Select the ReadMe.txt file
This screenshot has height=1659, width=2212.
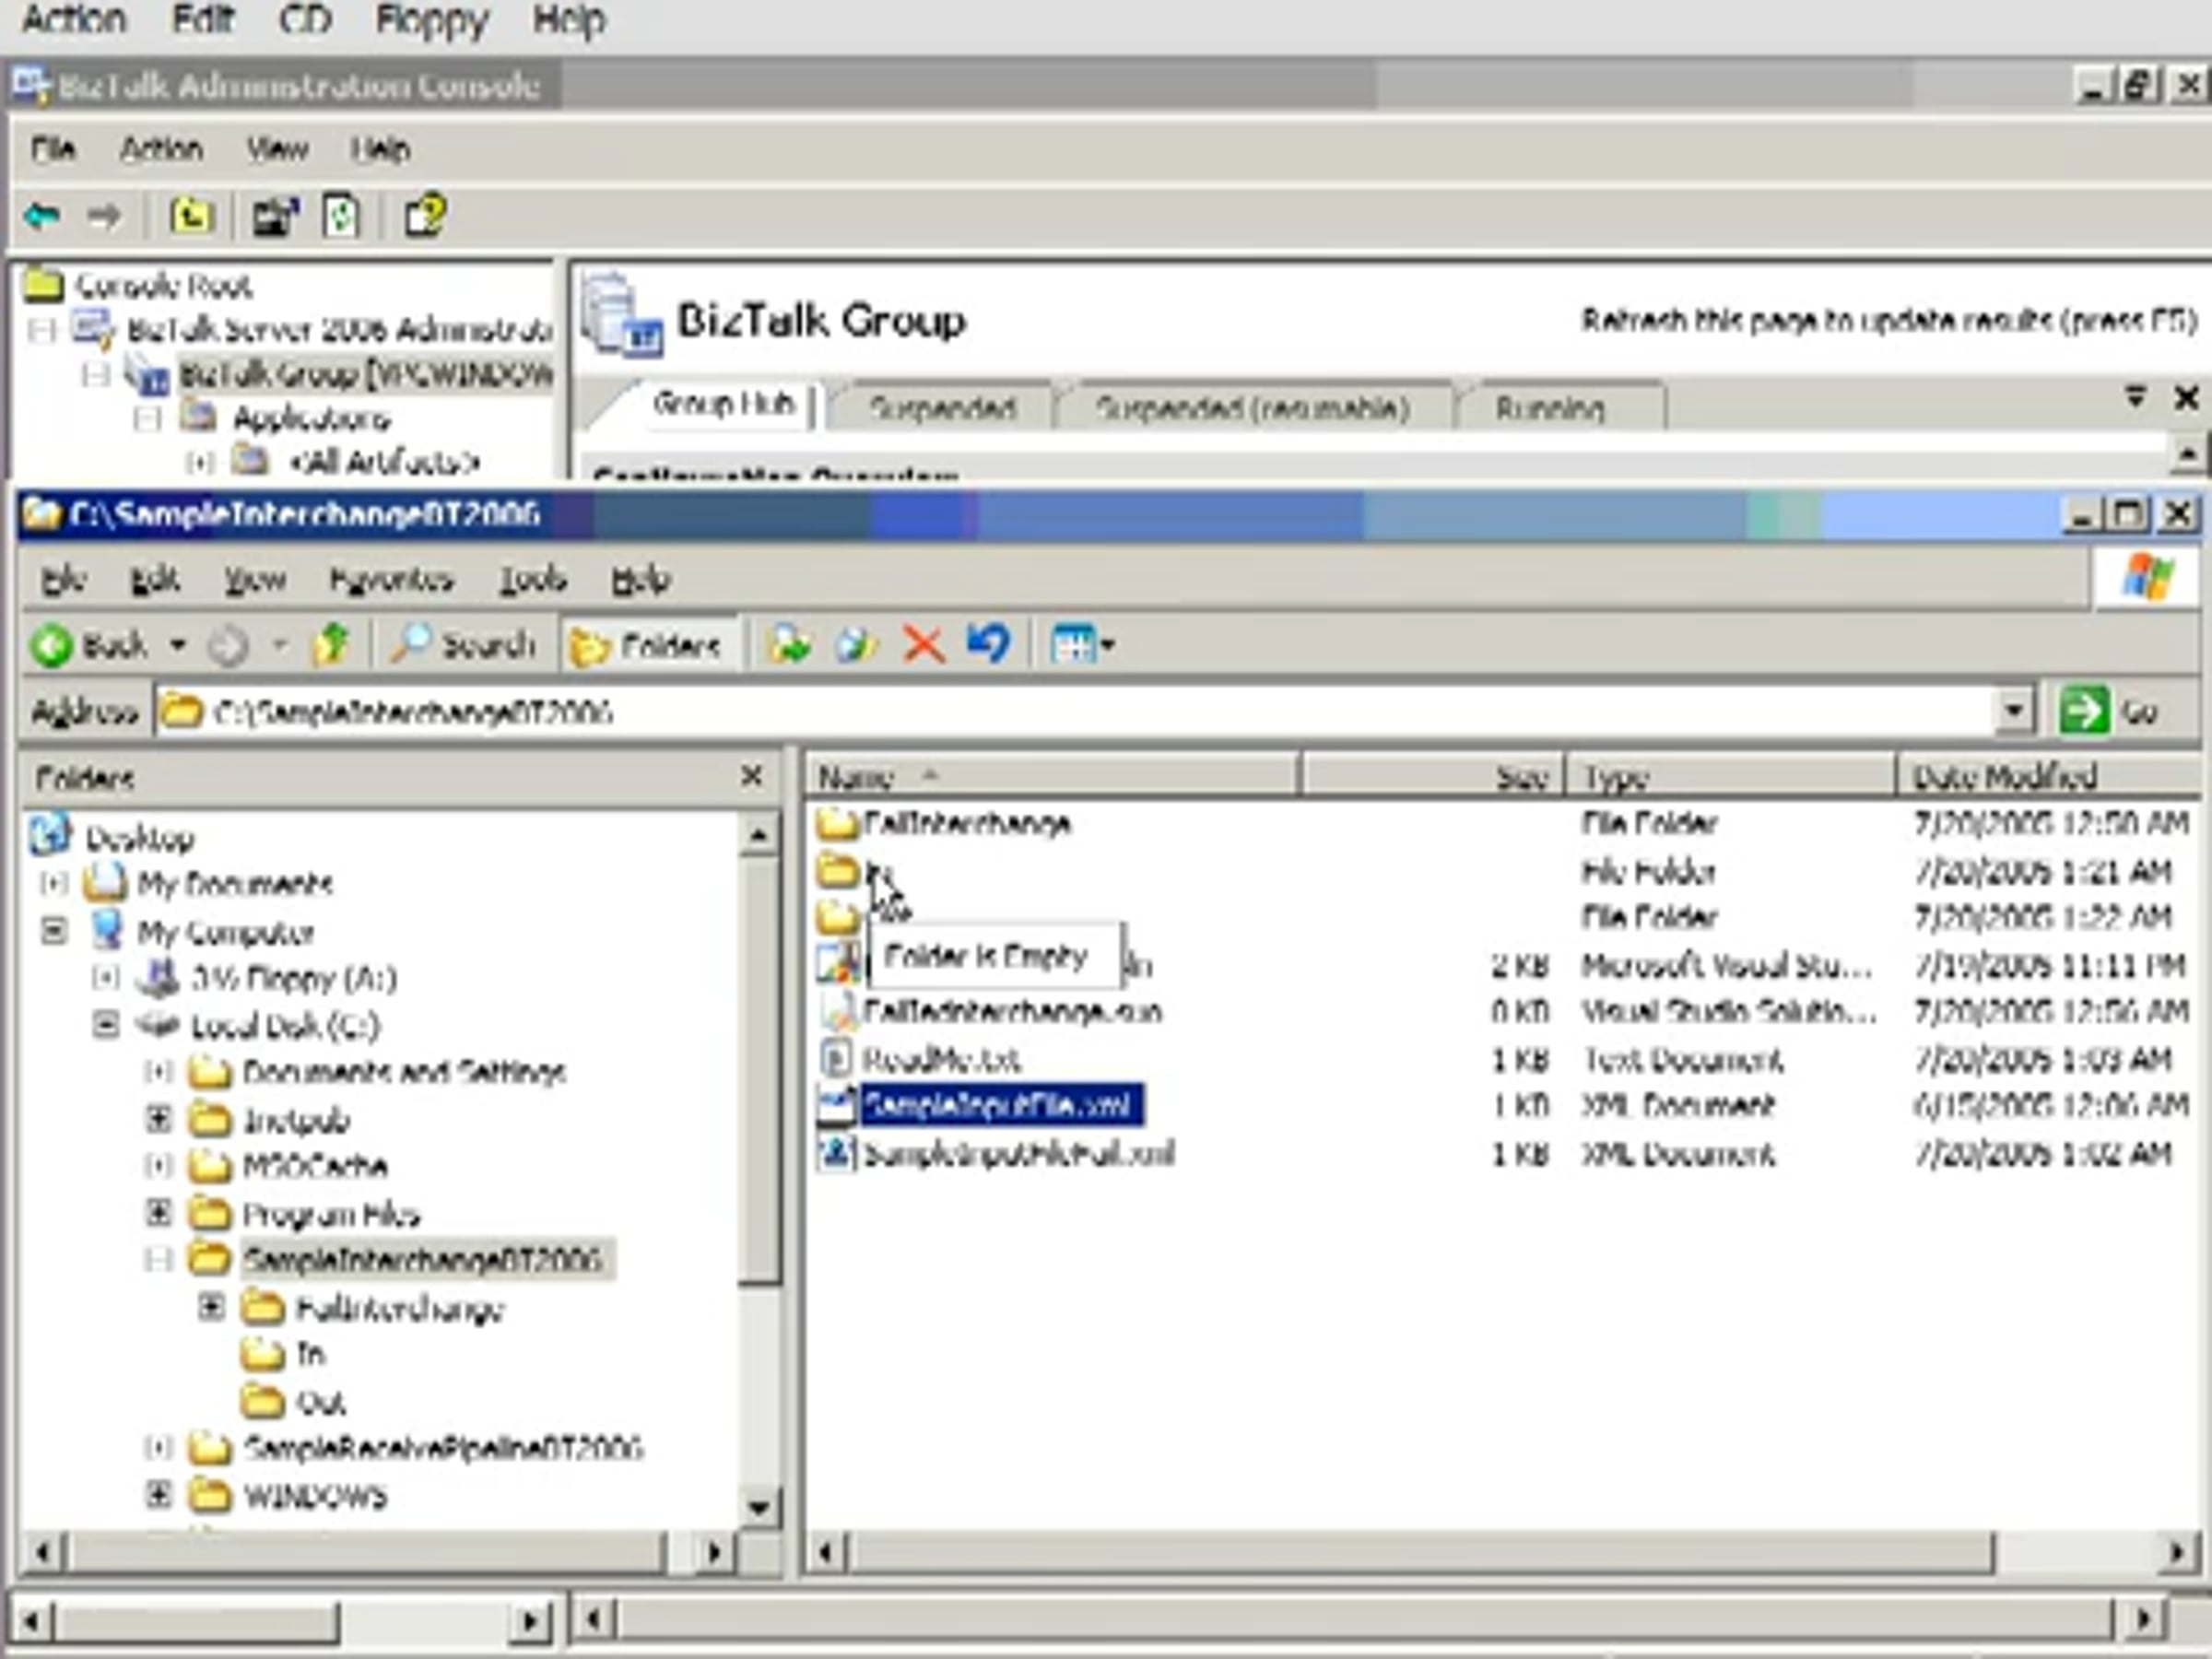(940, 1058)
